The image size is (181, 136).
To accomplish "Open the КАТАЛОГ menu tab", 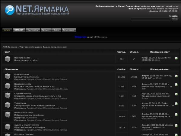I will [x=19, y=30].
